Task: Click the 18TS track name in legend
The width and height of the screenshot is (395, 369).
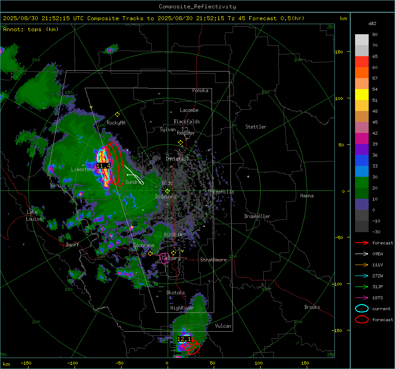Action: click(377, 298)
